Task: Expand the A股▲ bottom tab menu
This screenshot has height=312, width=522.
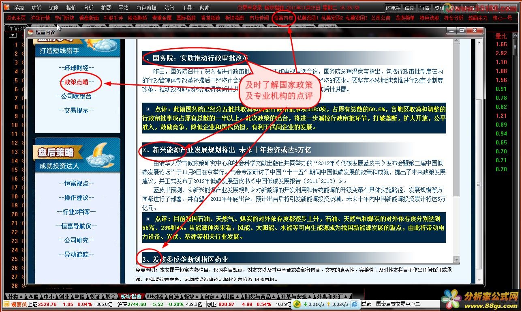Action: 33,297
